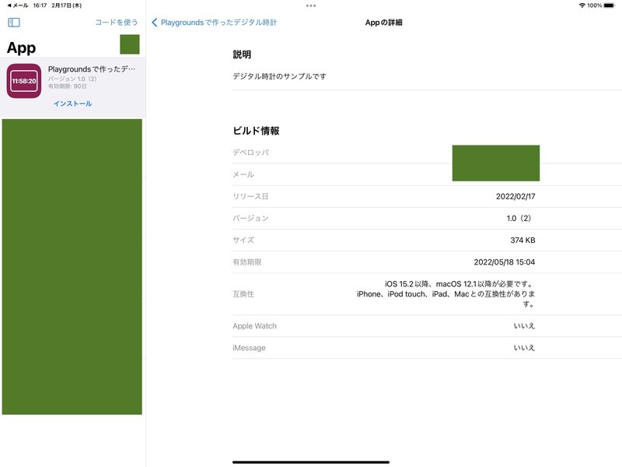The width and height of the screenshot is (622, 467).
Task: Tap the home indicator bar
Action: pyautogui.click(x=311, y=462)
